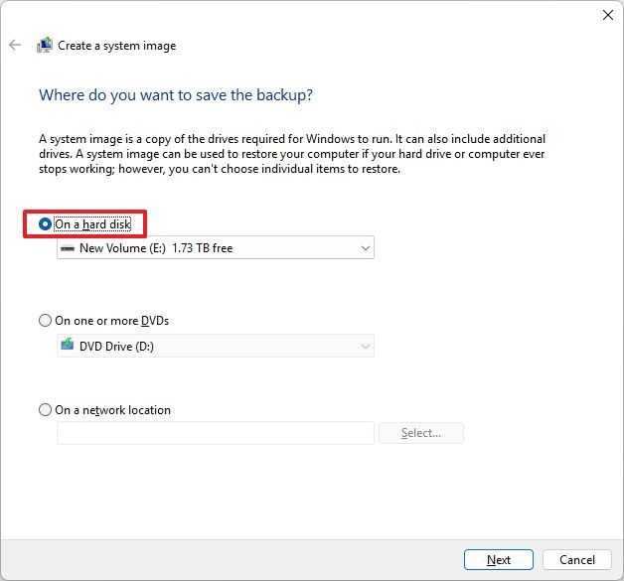
Task: Select the On a hard disk option
Action: click(45, 224)
